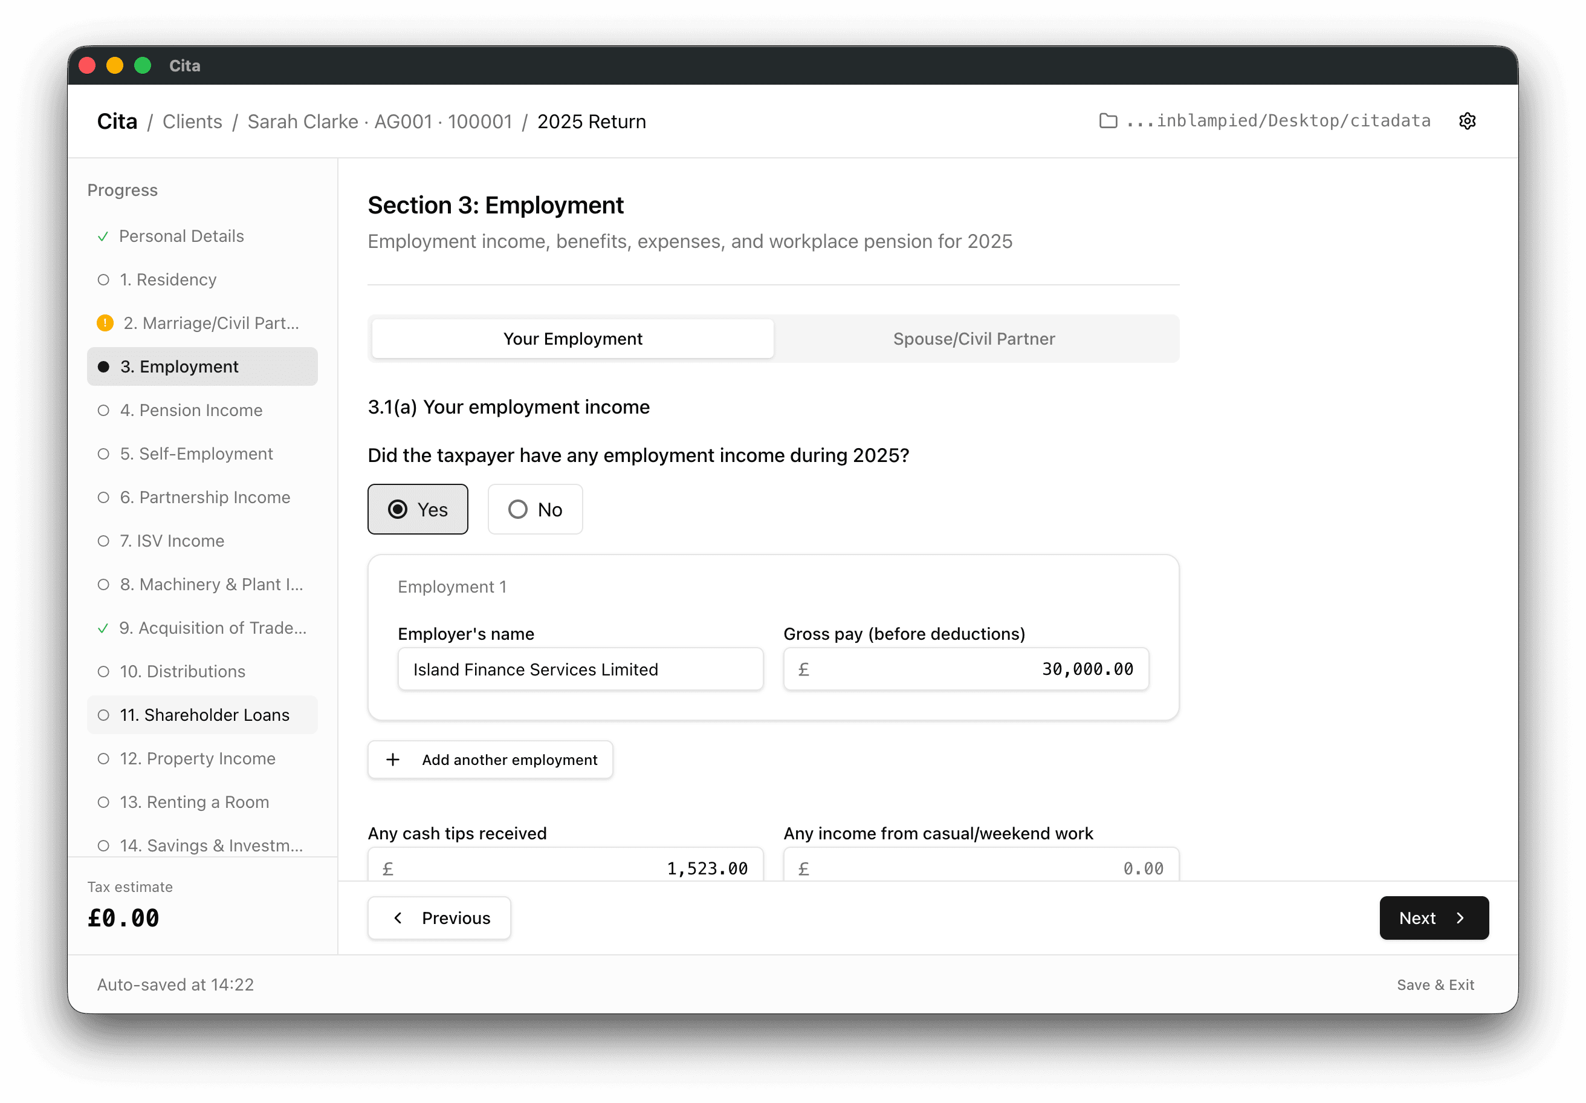The width and height of the screenshot is (1586, 1103).
Task: Click the filled dot beside 3. Employment
Action: coord(103,366)
